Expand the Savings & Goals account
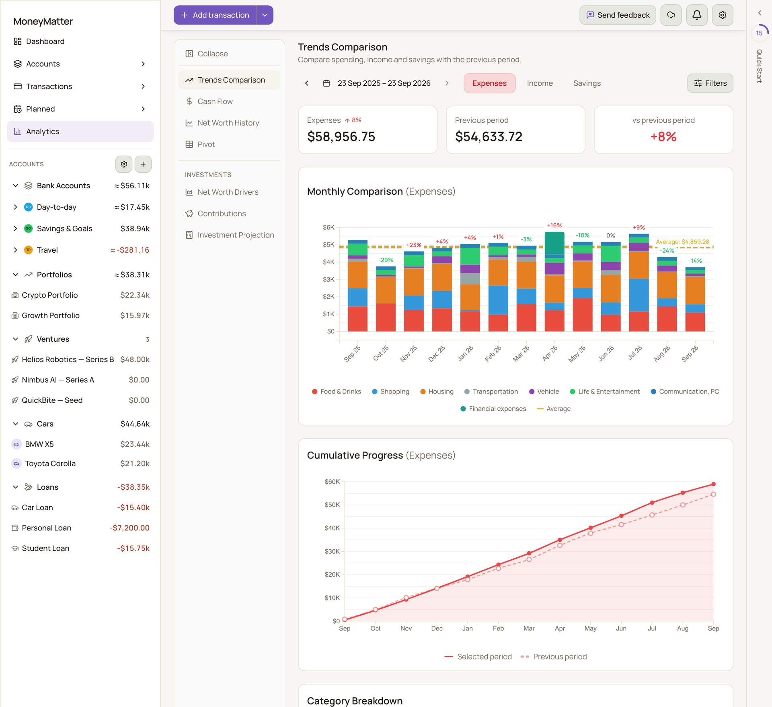This screenshot has width=772, height=707. click(x=16, y=229)
